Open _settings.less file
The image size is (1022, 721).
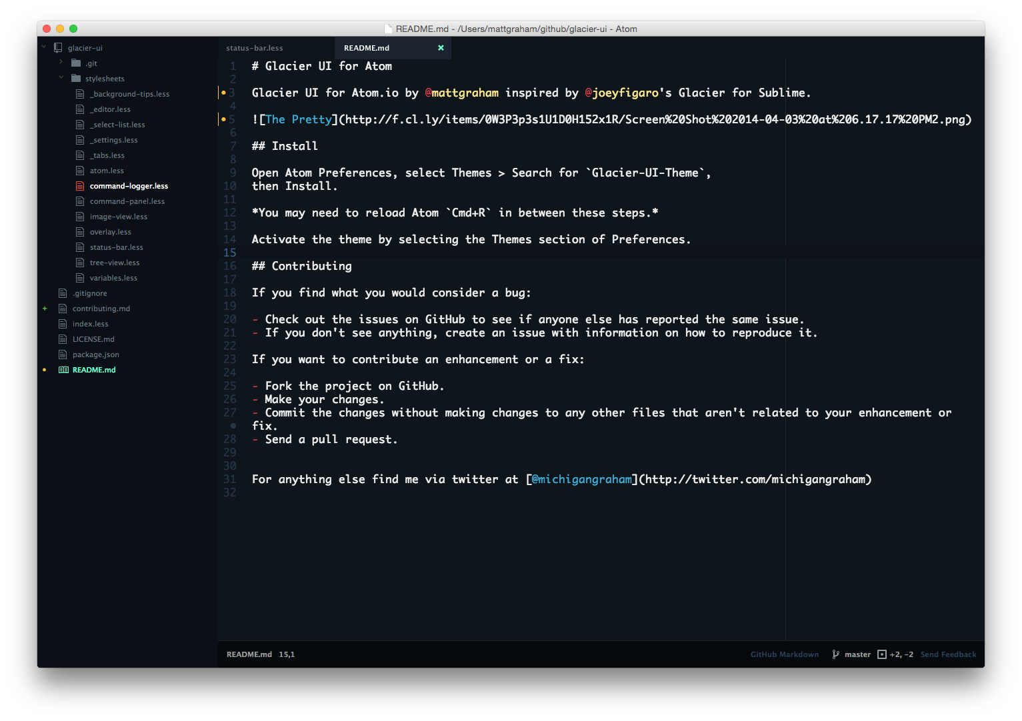point(113,140)
